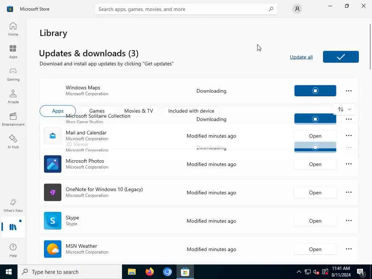The width and height of the screenshot is (372, 279).
Task: Open File Explorer from taskbar
Action: click(x=132, y=272)
